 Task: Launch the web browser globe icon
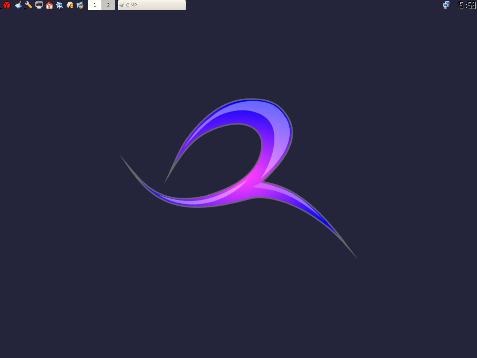(59, 5)
